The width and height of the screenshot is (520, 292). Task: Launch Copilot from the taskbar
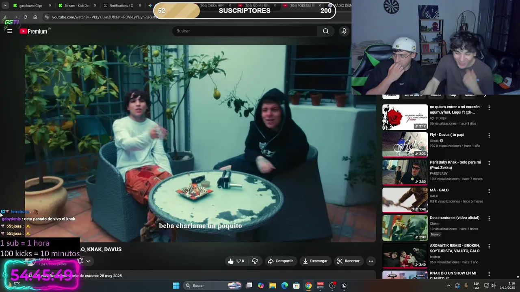click(x=261, y=286)
